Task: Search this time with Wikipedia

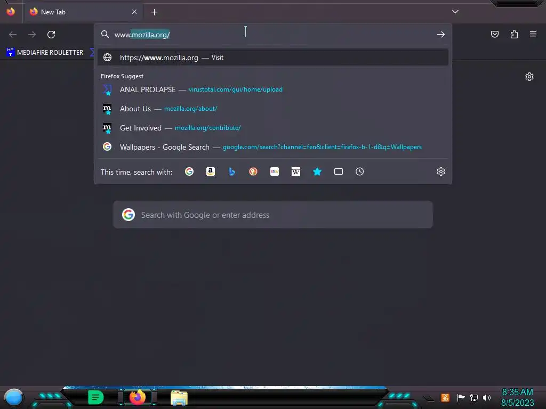Action: click(295, 171)
